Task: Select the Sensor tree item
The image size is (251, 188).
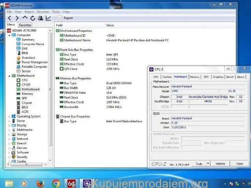Action: point(26,71)
